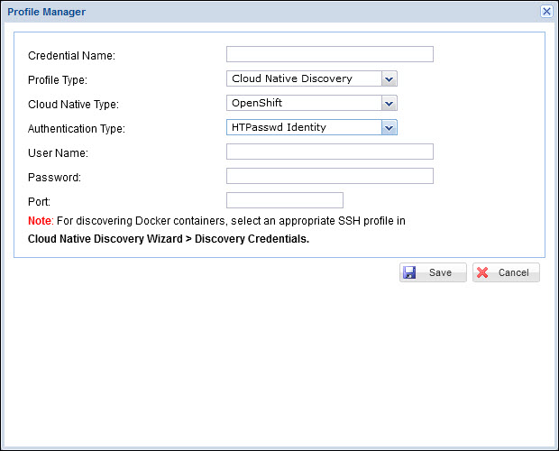The width and height of the screenshot is (559, 451).
Task: Click the 'Credential Name:' label
Action: tap(71, 56)
